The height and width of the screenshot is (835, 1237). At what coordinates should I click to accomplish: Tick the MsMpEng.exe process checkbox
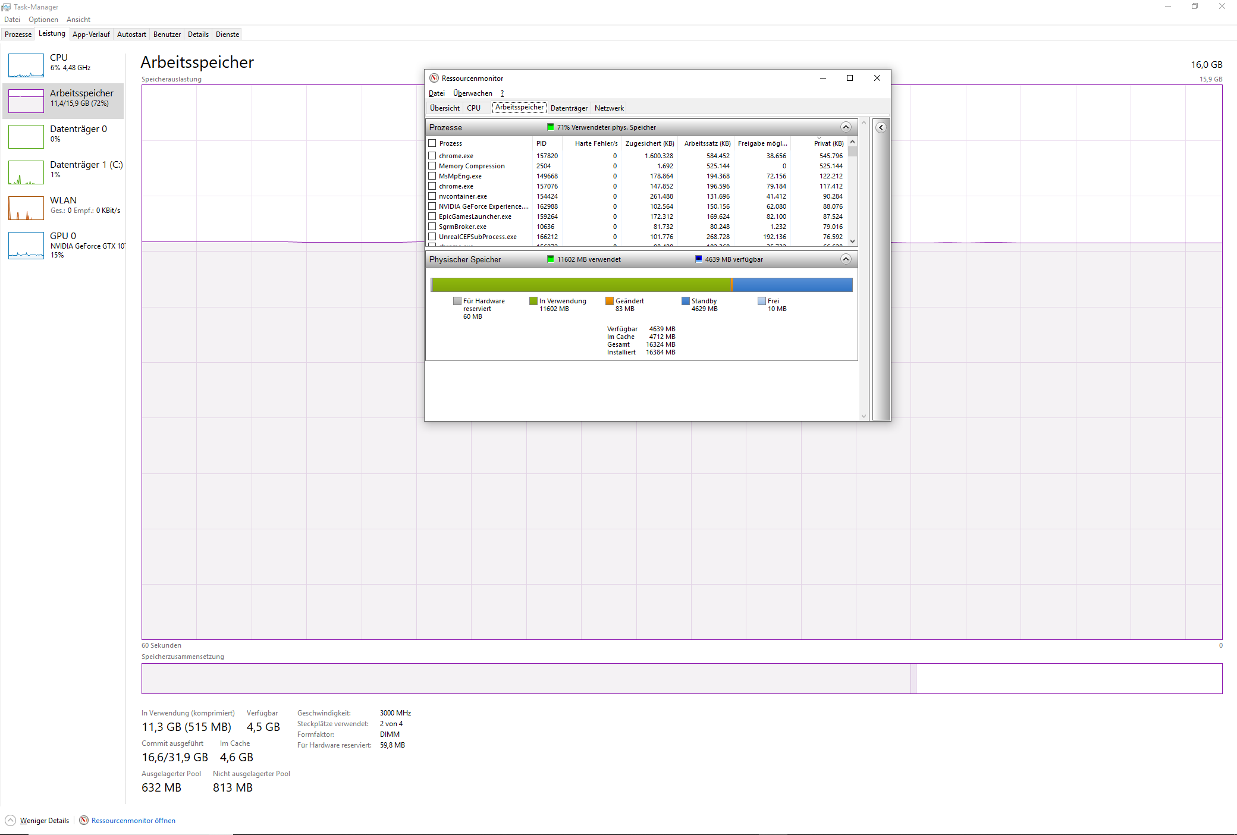432,176
